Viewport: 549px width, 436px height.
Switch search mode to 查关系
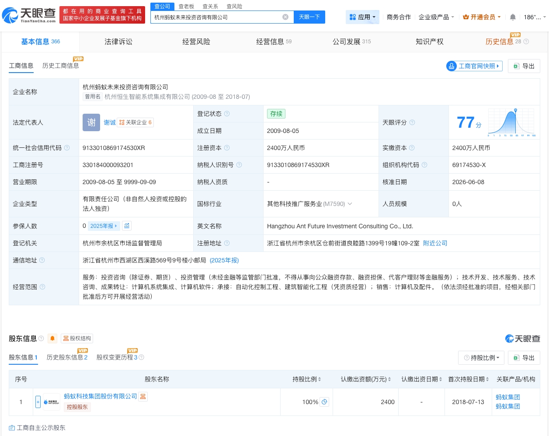[210, 6]
